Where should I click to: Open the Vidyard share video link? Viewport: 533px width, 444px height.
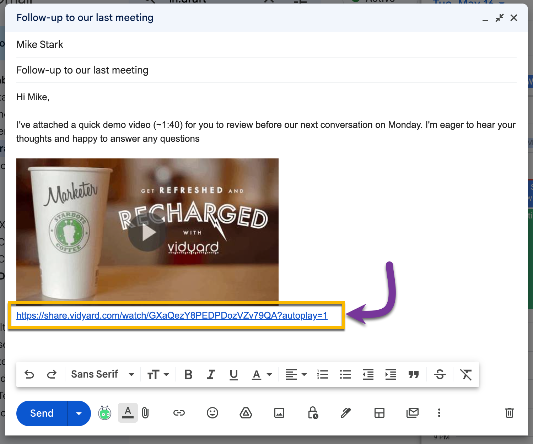[x=172, y=315]
